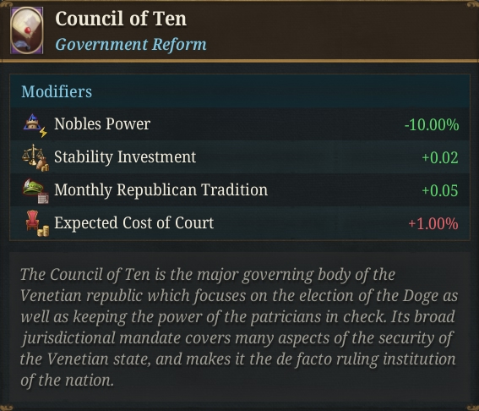Click the Nobles Power castle icon
479x411 pixels.
35,125
